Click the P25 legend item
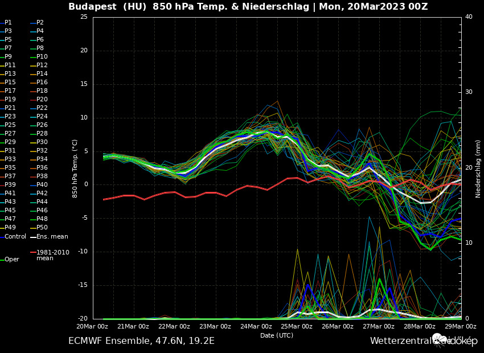The image size is (484, 353). pyautogui.click(x=10, y=125)
